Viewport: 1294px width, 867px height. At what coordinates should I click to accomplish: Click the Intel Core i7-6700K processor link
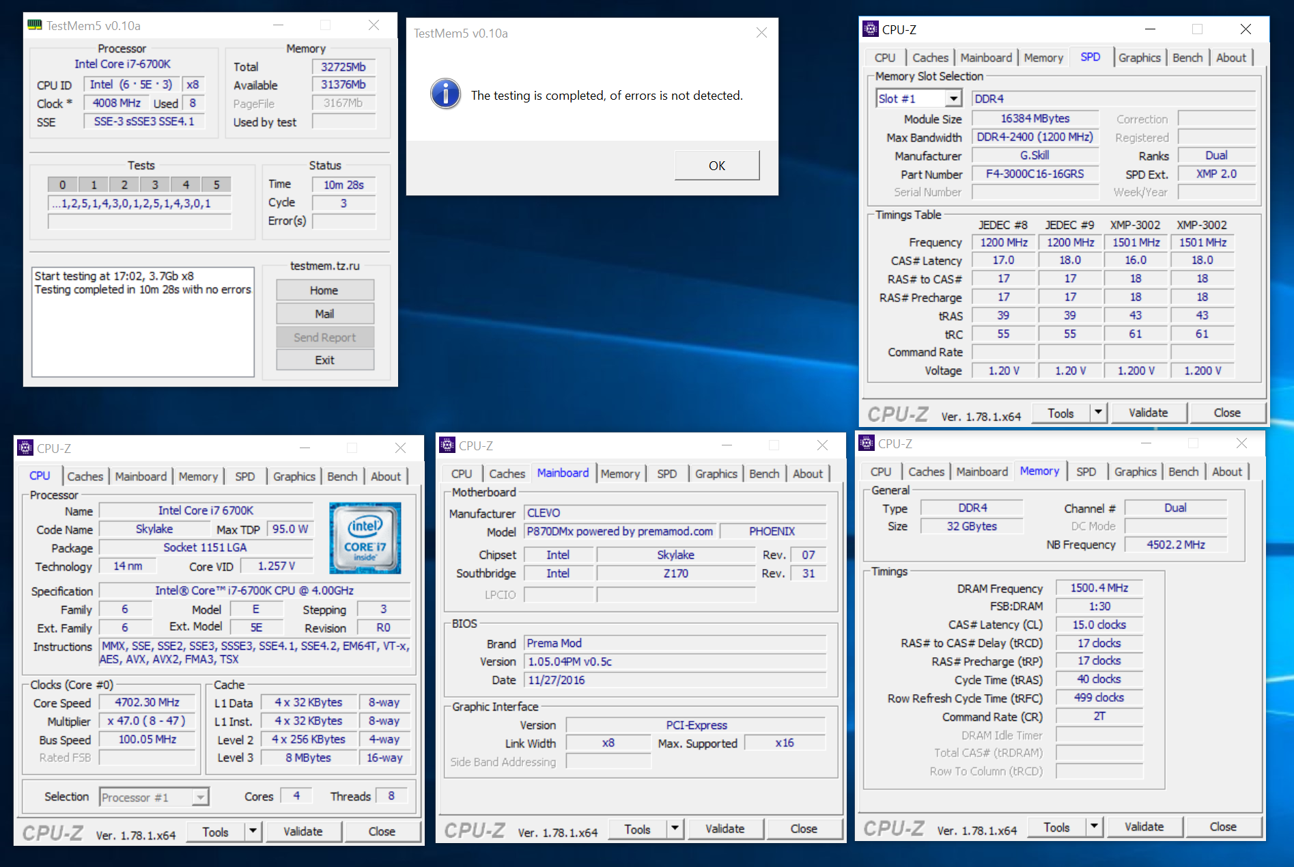(x=122, y=64)
